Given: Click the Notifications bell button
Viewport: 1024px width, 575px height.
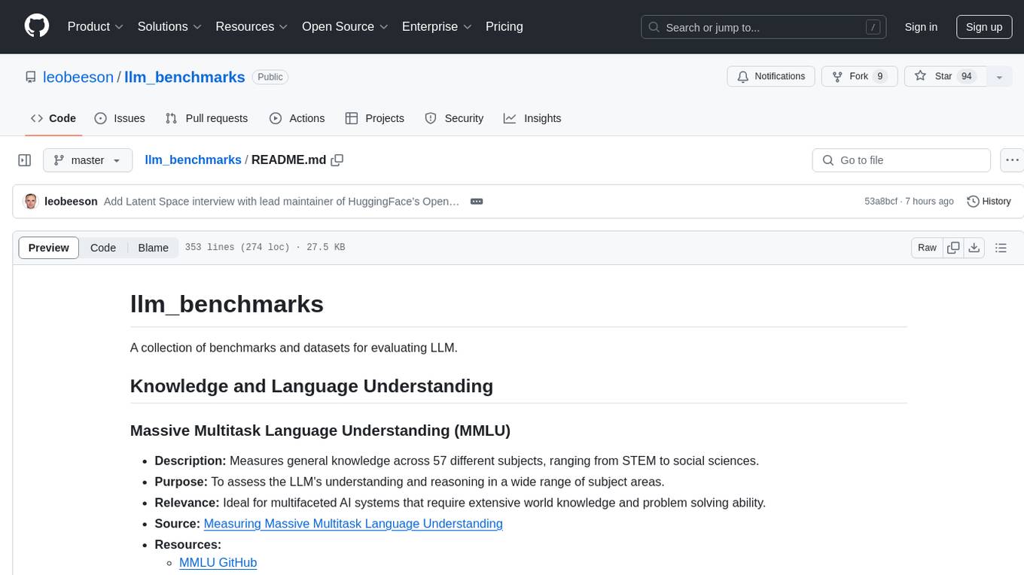Looking at the screenshot, I should [771, 77].
